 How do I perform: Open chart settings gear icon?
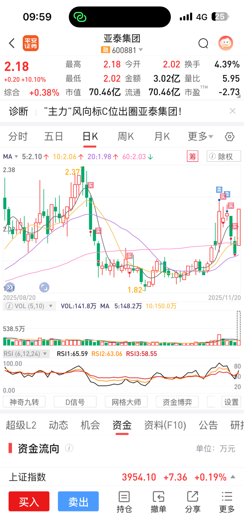click(x=229, y=137)
